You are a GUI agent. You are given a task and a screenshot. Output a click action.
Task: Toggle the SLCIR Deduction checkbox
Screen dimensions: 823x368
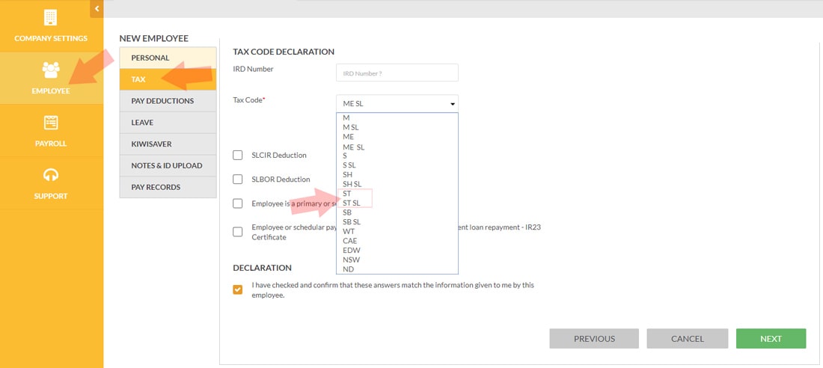238,156
